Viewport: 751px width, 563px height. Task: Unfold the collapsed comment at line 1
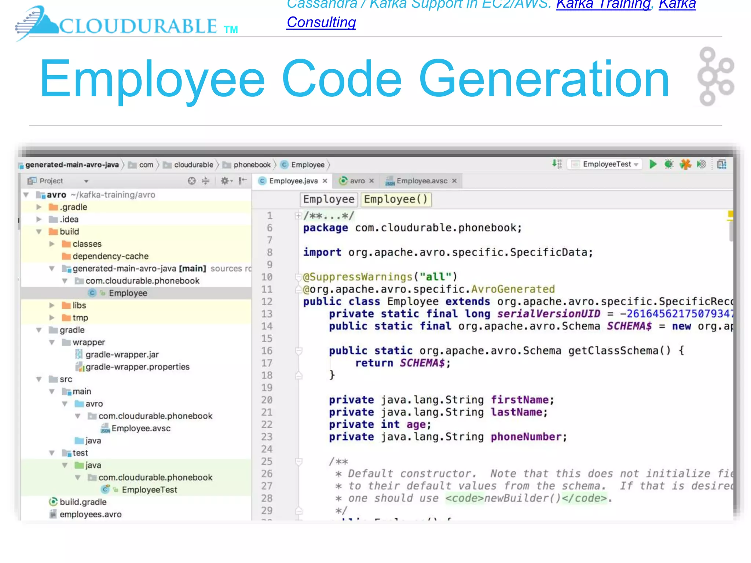click(298, 216)
